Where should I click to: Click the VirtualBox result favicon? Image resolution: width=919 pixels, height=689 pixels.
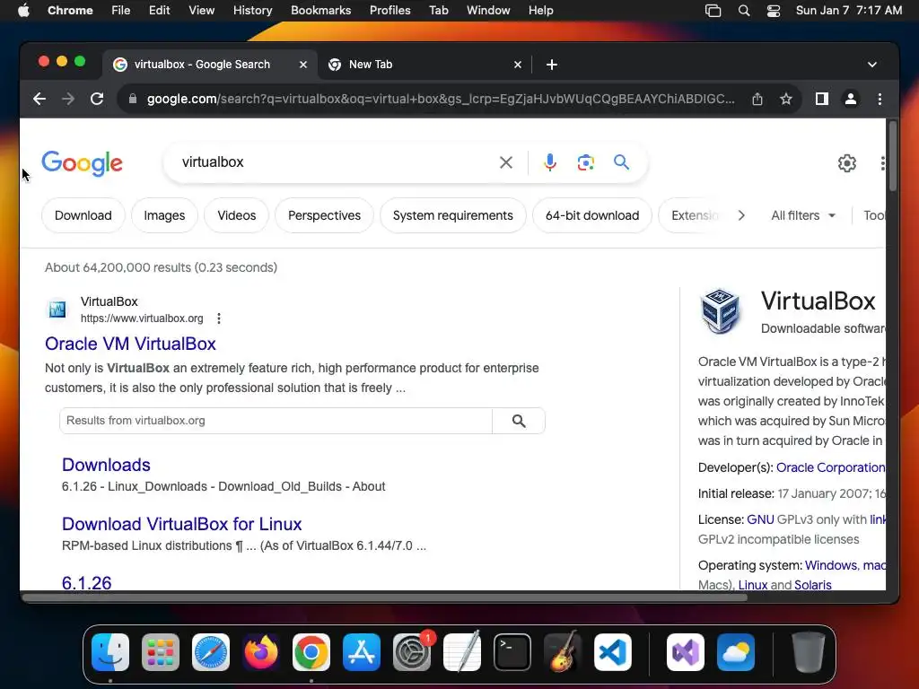57,309
